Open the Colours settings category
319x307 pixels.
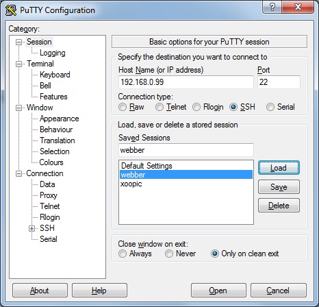(x=51, y=162)
